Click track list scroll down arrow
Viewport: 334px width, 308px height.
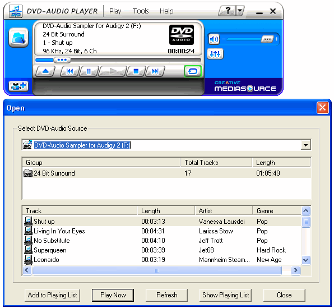306,260
